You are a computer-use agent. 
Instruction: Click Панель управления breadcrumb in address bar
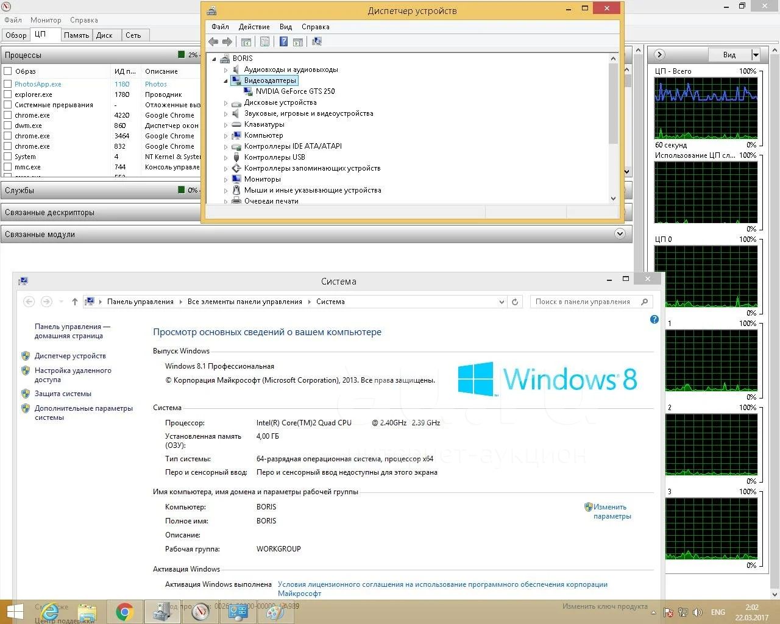click(x=140, y=302)
